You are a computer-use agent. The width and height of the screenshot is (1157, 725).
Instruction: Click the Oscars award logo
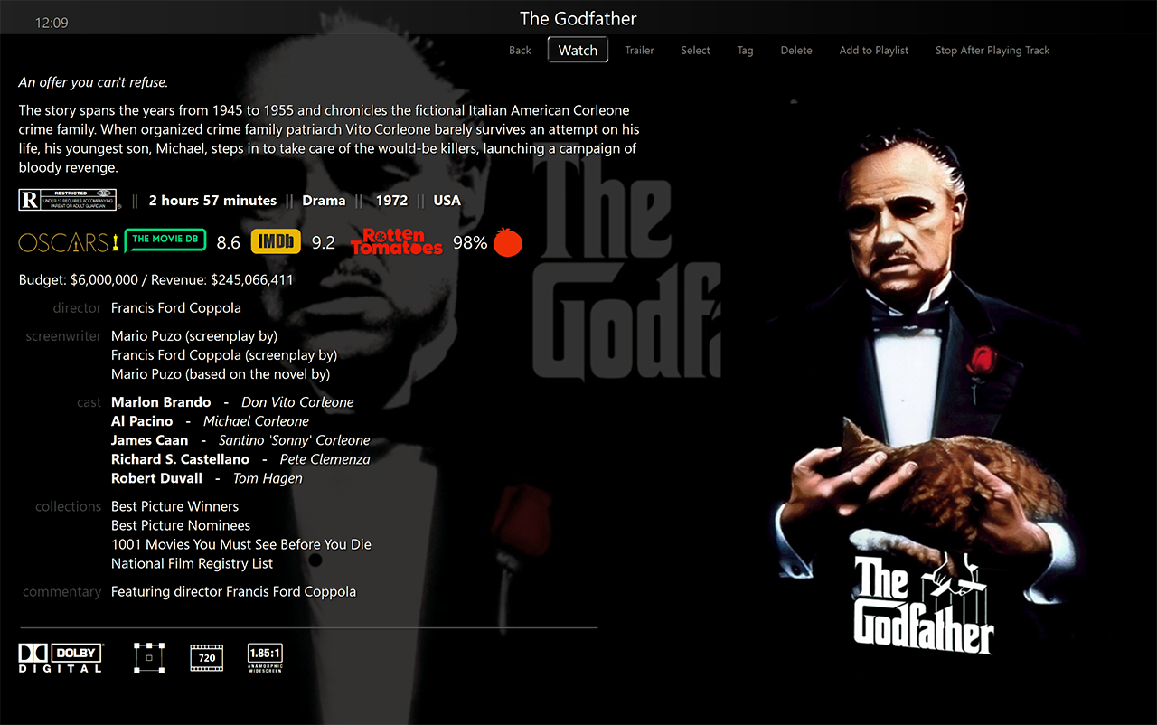[69, 242]
